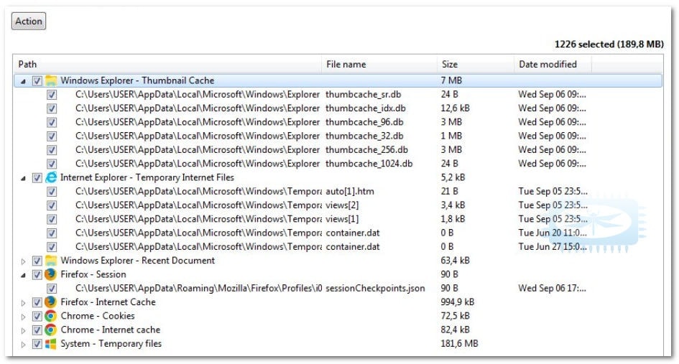Select the Firefox - Internet Cache row

tap(338, 302)
